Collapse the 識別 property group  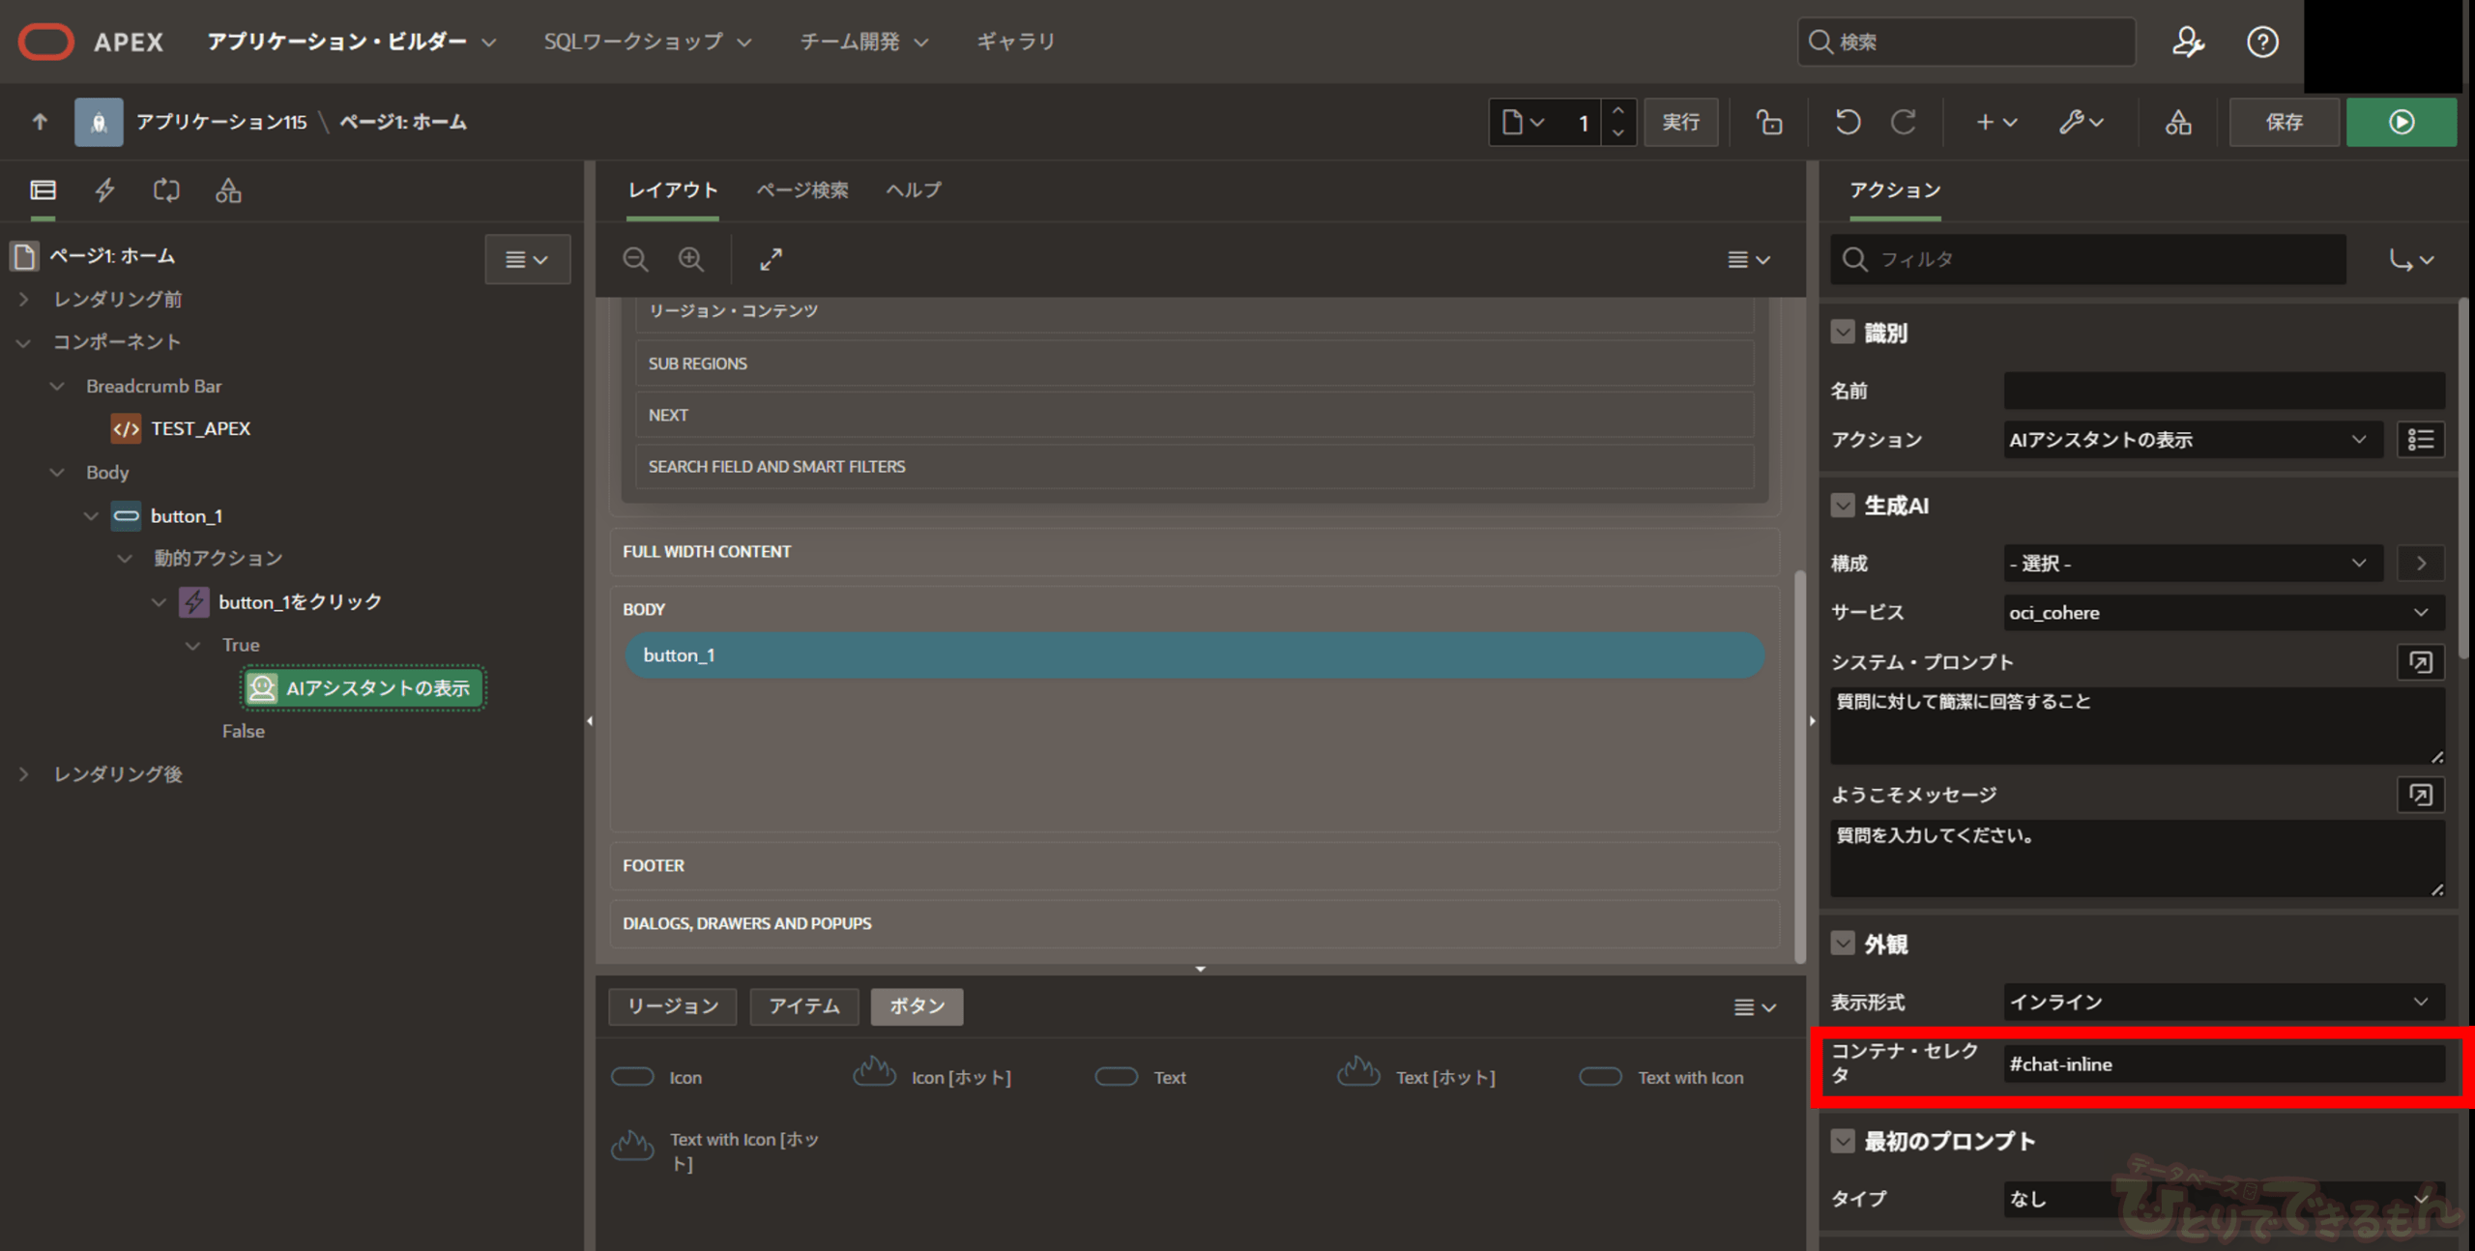pyautogui.click(x=1843, y=333)
